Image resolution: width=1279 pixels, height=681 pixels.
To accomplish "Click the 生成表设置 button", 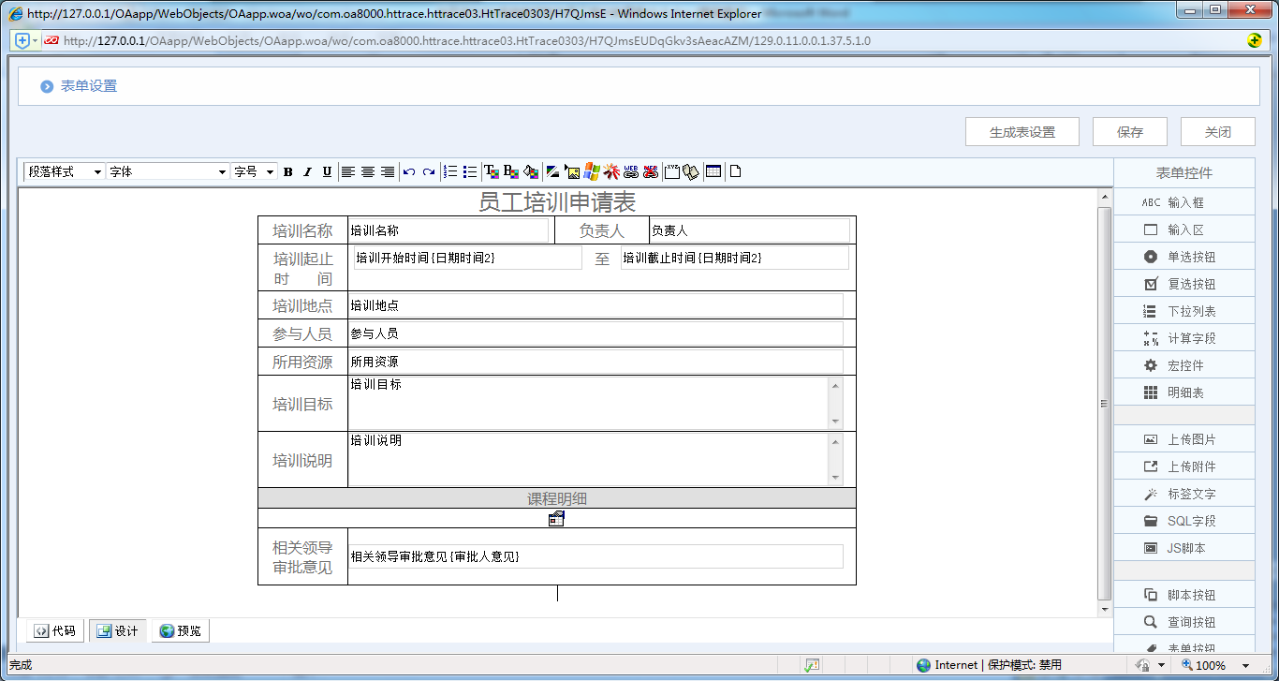I will 1022,131.
